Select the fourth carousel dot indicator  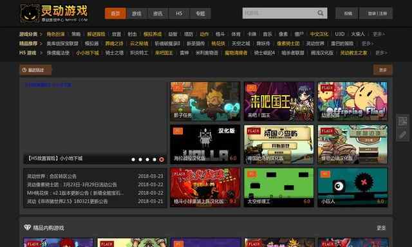pyautogui.click(x=154, y=160)
